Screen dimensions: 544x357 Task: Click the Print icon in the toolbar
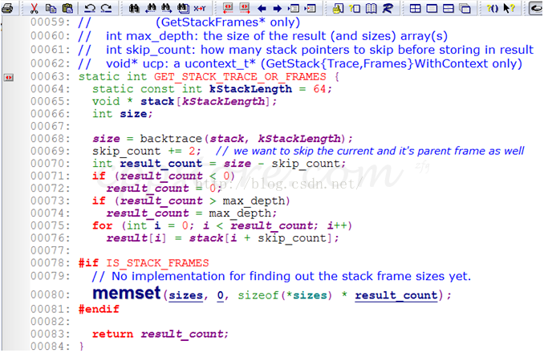(8, 9)
